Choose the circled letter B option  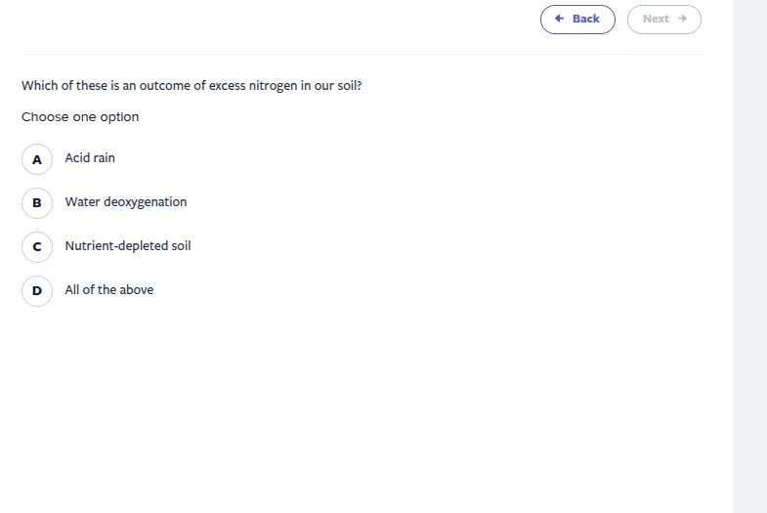click(37, 202)
